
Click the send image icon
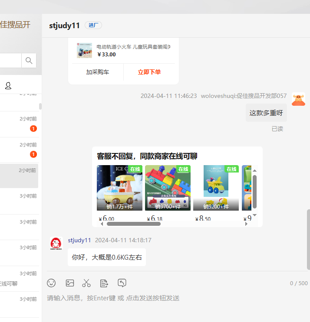click(70, 283)
